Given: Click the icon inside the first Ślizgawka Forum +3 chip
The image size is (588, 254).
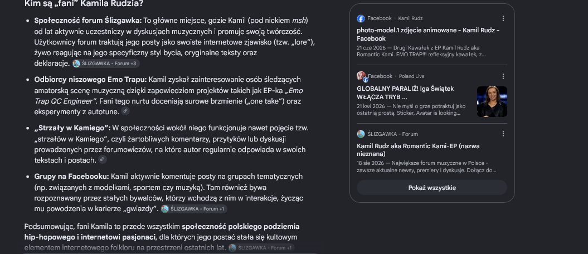Looking at the screenshot, I should pos(76,63).
